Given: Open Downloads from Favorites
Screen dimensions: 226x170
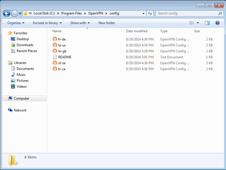Looking at the screenshot, I should tap(25, 45).
